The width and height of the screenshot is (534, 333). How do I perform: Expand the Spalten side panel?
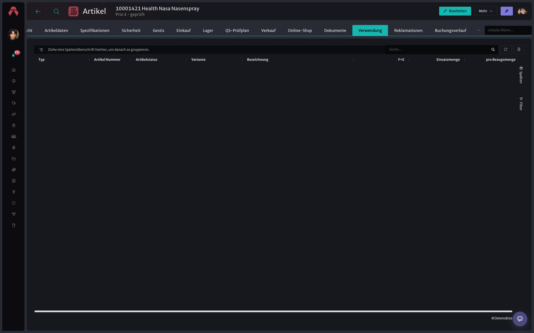[521, 75]
